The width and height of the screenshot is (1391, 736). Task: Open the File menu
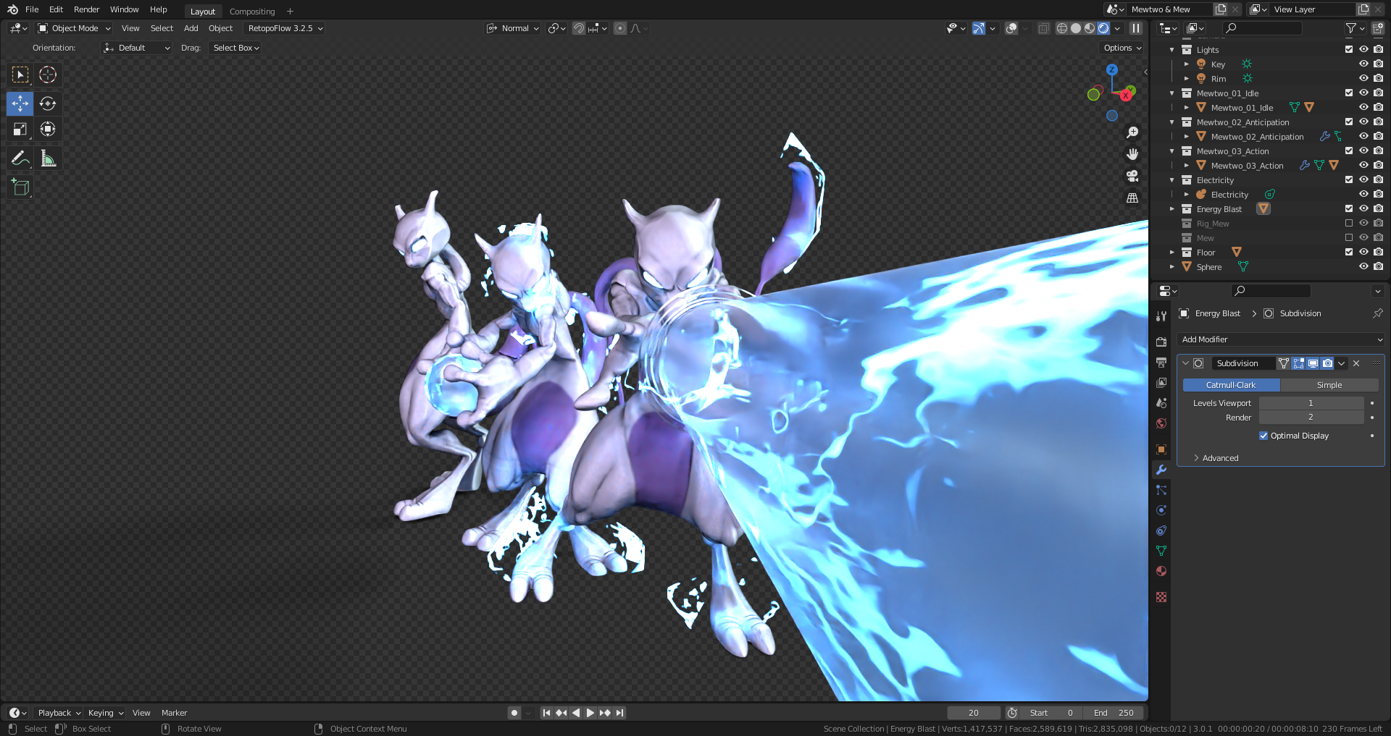coord(32,9)
